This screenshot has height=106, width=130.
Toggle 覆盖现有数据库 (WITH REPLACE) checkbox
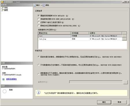tap(39, 15)
